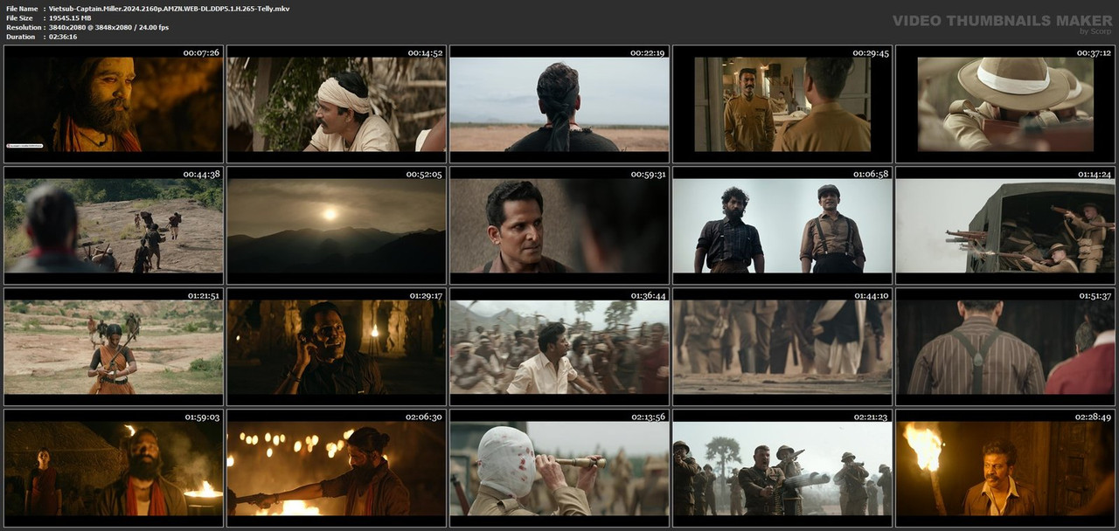This screenshot has height=531, width=1119.
Task: Select the torch scene at 02:28:49
Action: (1005, 468)
